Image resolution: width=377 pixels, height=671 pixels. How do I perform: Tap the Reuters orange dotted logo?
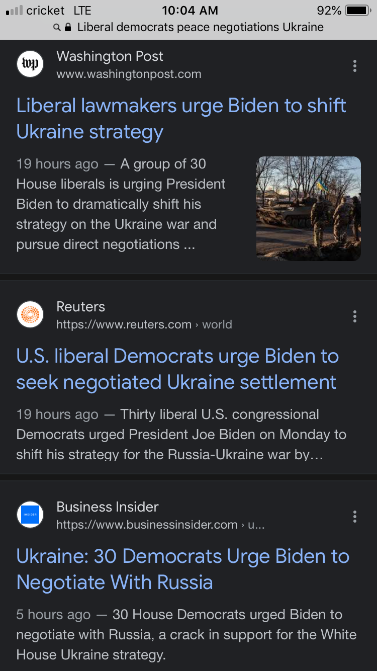[30, 315]
